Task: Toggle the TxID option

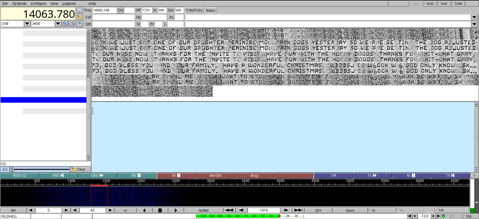Action: [444, 4]
